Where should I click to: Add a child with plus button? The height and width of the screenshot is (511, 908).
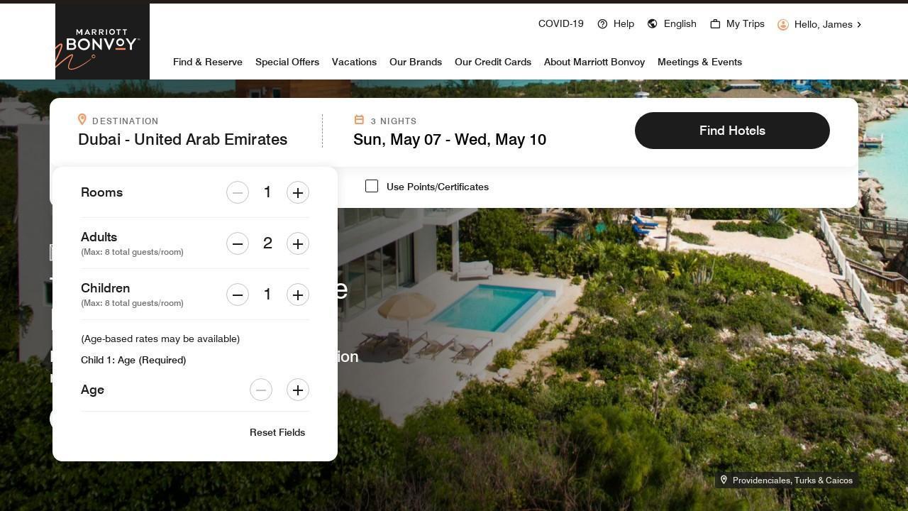pos(298,295)
